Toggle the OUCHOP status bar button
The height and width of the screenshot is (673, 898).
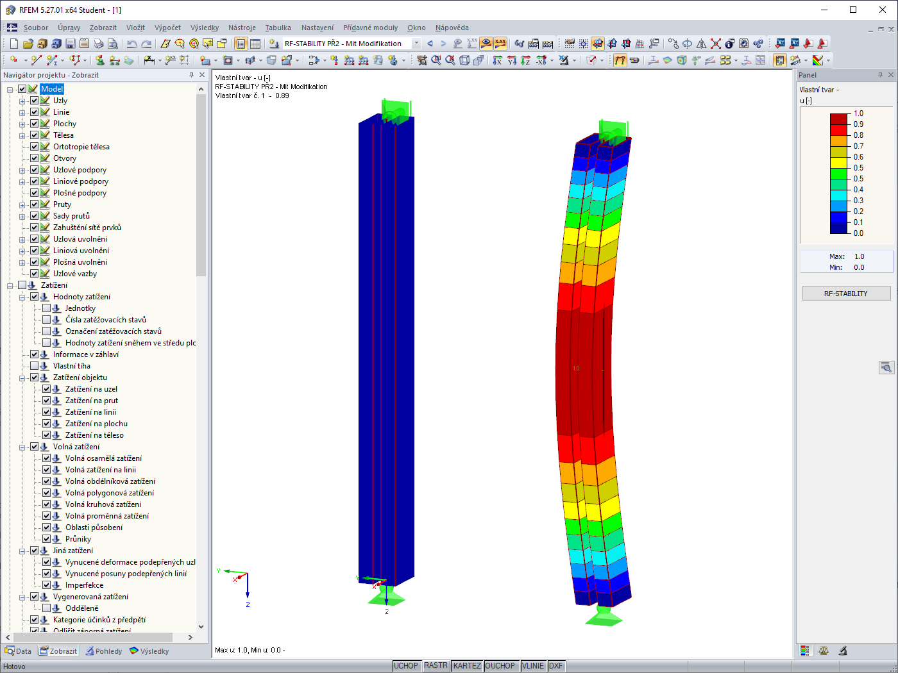coord(500,666)
